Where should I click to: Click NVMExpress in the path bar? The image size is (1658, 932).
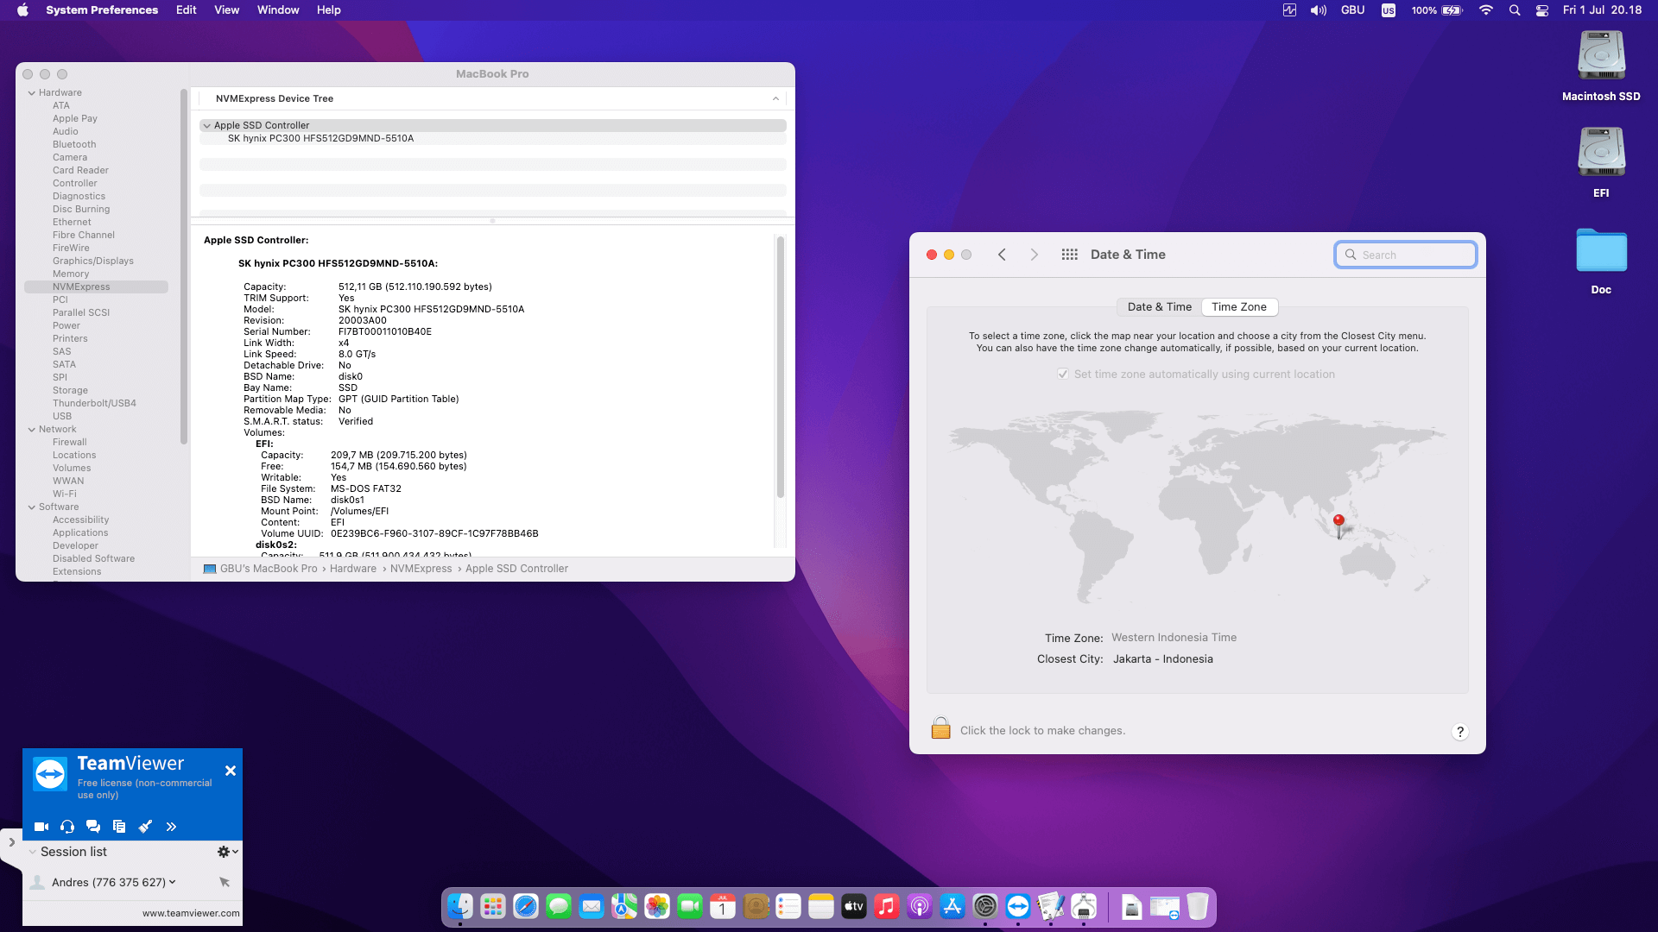tap(421, 569)
